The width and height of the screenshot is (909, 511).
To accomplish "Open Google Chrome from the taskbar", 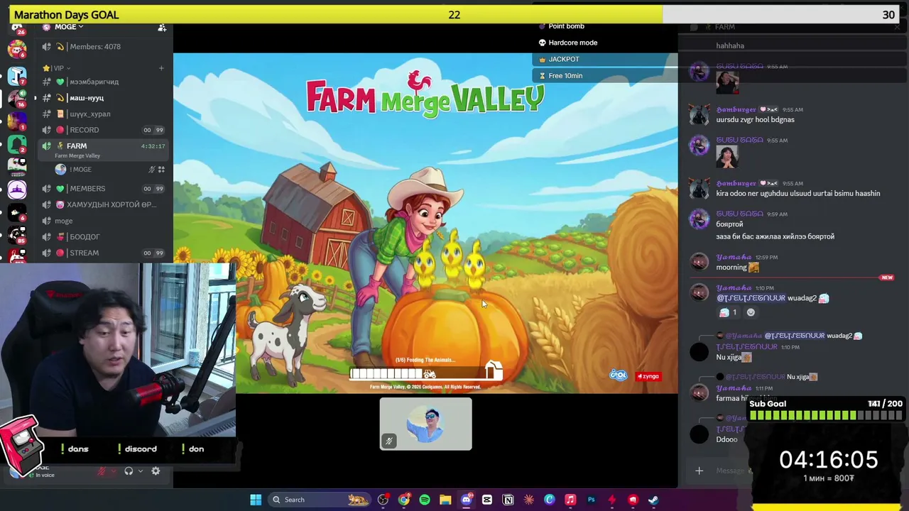I will coord(404,500).
